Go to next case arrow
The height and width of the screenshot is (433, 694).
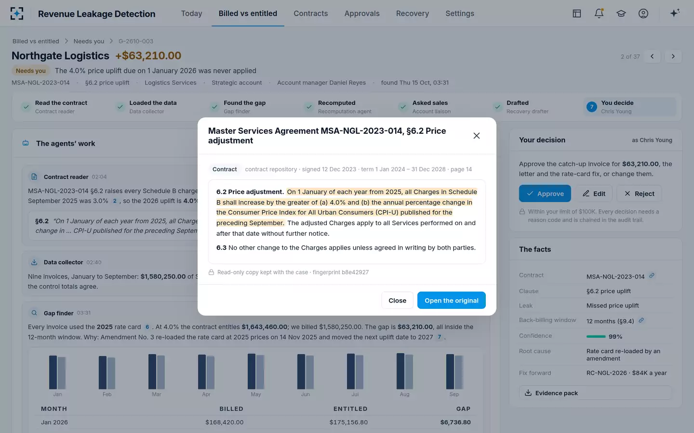[x=673, y=56]
